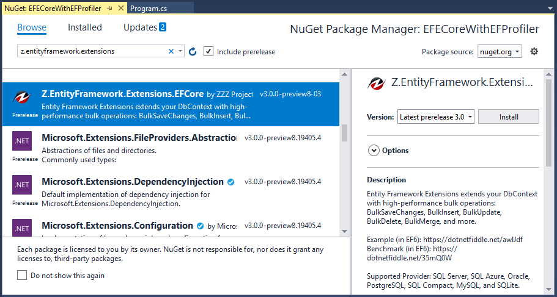Click verified badge beside Microsoft.Extensions.Configuration
Viewport: 557px width, 297px height.
[200, 226]
